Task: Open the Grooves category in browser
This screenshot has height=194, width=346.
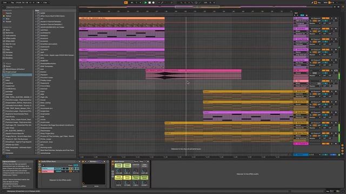Action: [x=9, y=55]
